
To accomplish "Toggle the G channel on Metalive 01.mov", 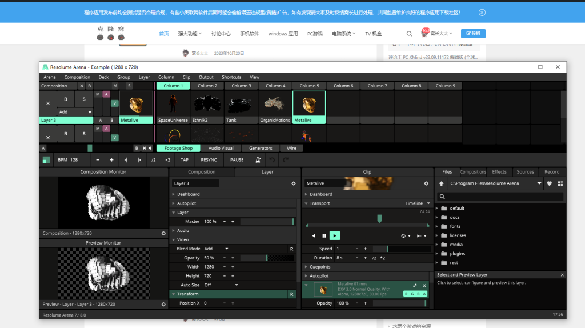I will [412, 294].
